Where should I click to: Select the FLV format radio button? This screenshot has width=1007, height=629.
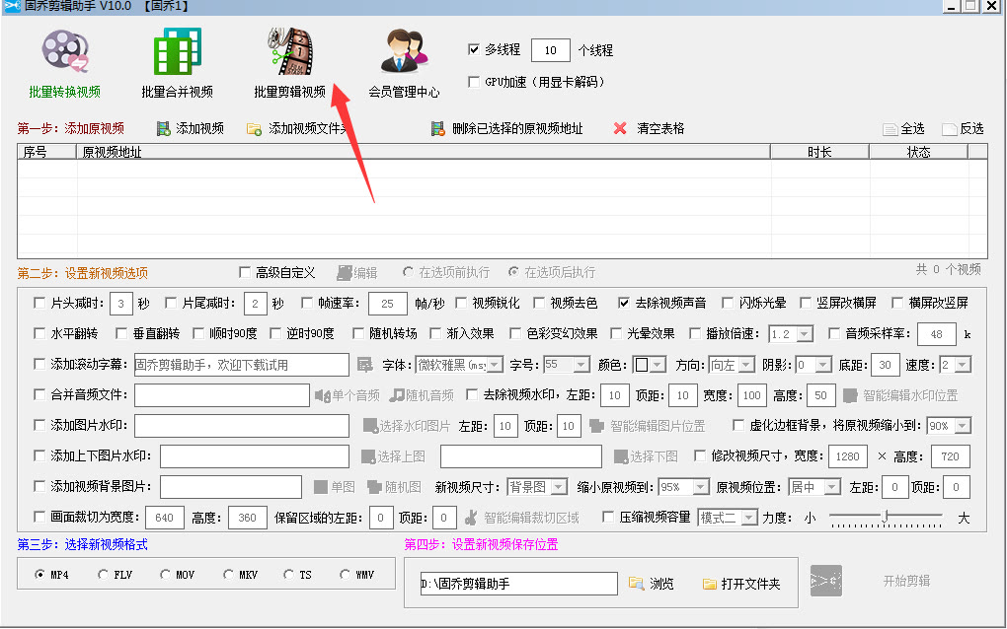pyautogui.click(x=103, y=575)
